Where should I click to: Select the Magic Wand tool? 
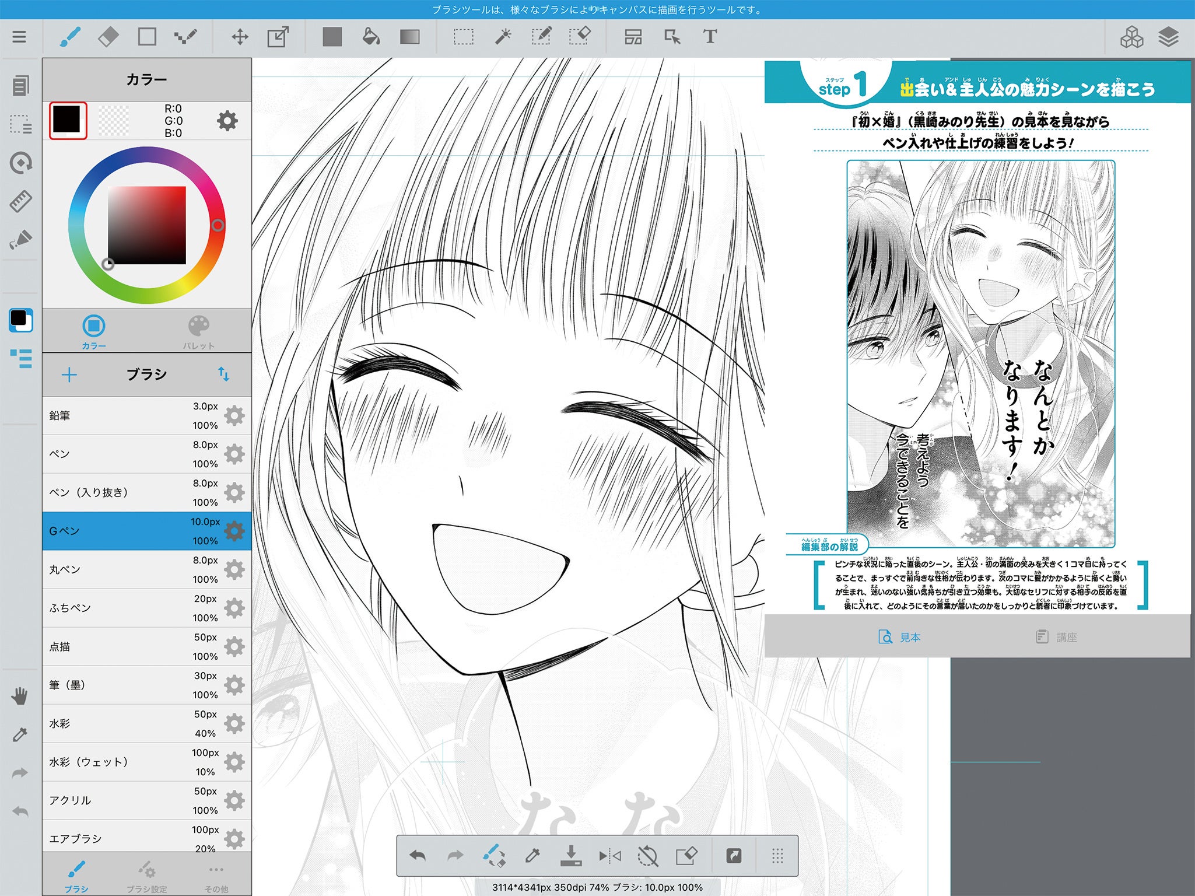(503, 37)
